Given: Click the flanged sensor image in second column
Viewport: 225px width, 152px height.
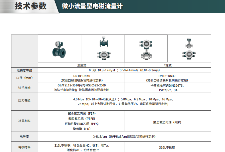Looking at the screenshot, I should 103,42.
